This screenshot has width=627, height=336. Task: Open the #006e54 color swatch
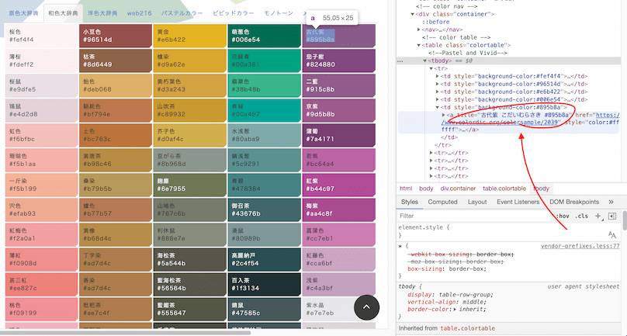pyautogui.click(x=264, y=36)
